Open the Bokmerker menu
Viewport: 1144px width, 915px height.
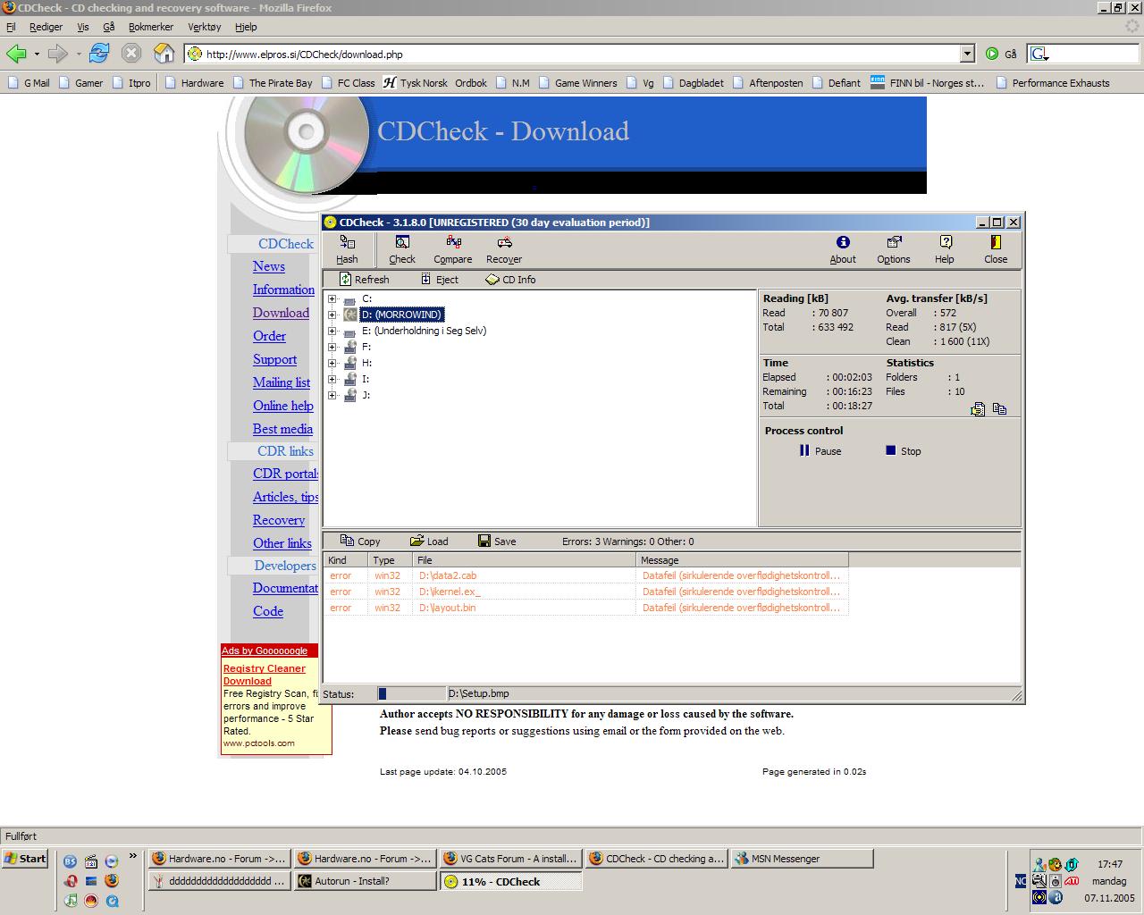click(151, 27)
